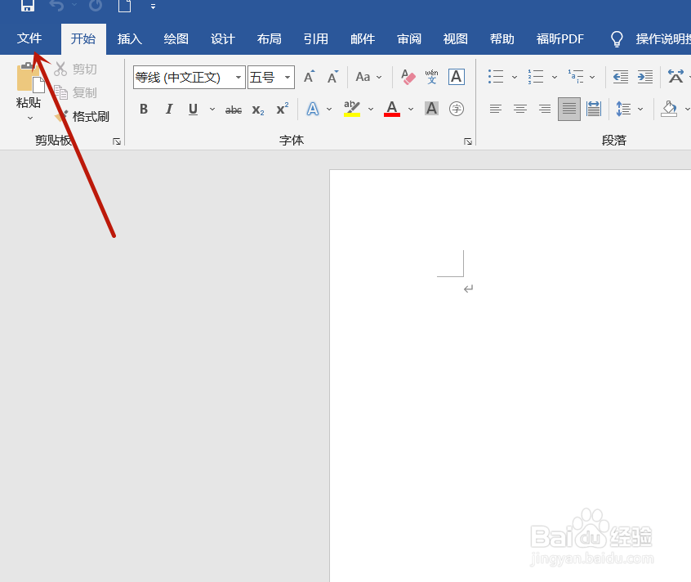Click the 操作说明 search box
Viewport: 691px width, 582px height.
click(x=661, y=38)
